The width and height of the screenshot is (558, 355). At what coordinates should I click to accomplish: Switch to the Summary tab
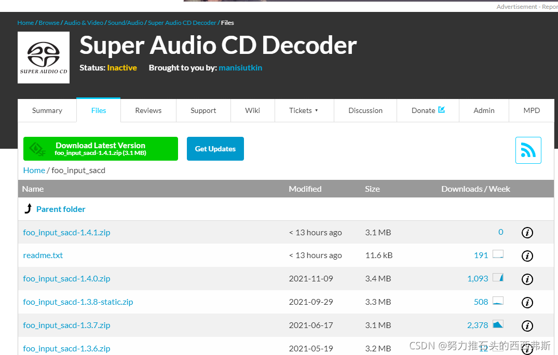pos(47,110)
